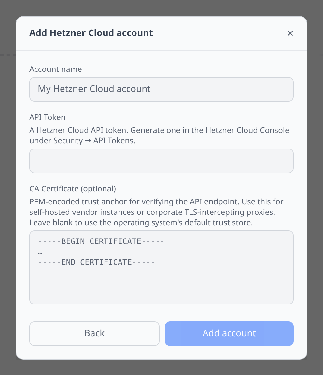Click the CA Certificate text area
323x375 pixels.
coord(161,267)
